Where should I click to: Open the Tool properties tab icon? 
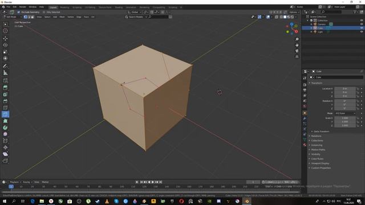(x=305, y=79)
